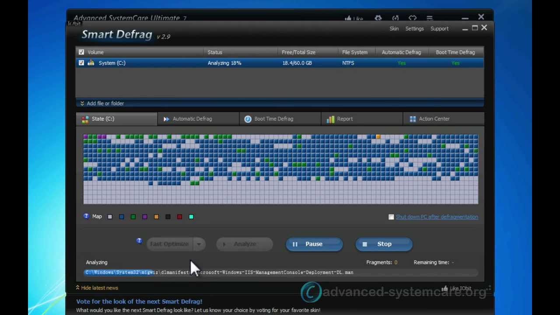Open the Skin menu
The image size is (560, 315).
tap(394, 29)
